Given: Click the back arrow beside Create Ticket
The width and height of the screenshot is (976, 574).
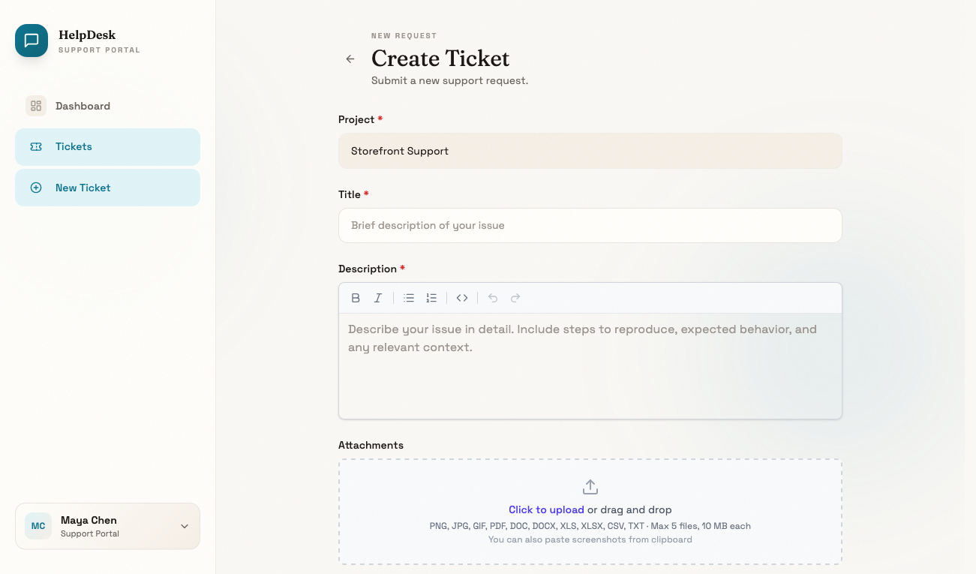Looking at the screenshot, I should 350,59.
